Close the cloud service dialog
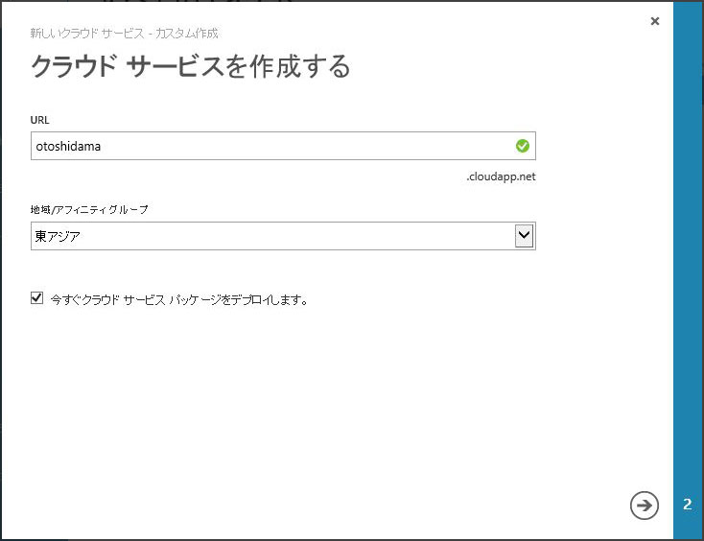This screenshot has width=704, height=541. pos(655,21)
